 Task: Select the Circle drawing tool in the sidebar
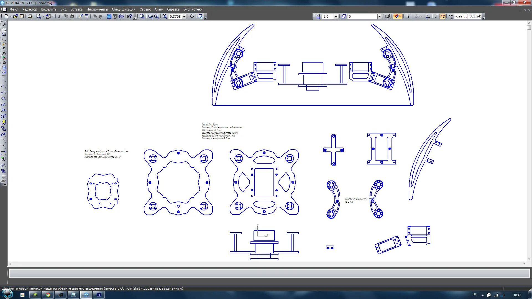(x=3, y=98)
